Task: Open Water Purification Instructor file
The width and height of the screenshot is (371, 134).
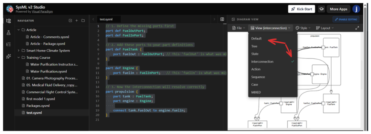Action: point(54,64)
